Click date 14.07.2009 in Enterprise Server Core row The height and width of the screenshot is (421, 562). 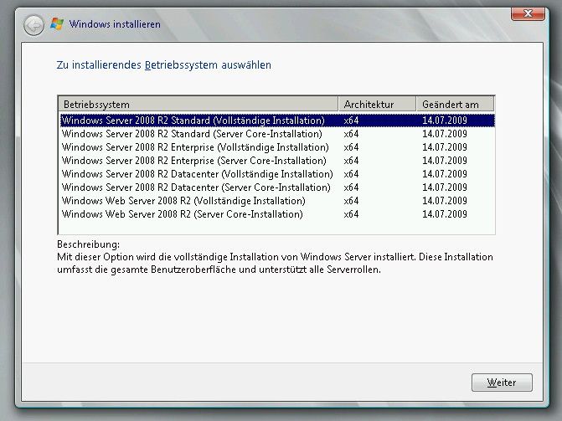pos(445,161)
